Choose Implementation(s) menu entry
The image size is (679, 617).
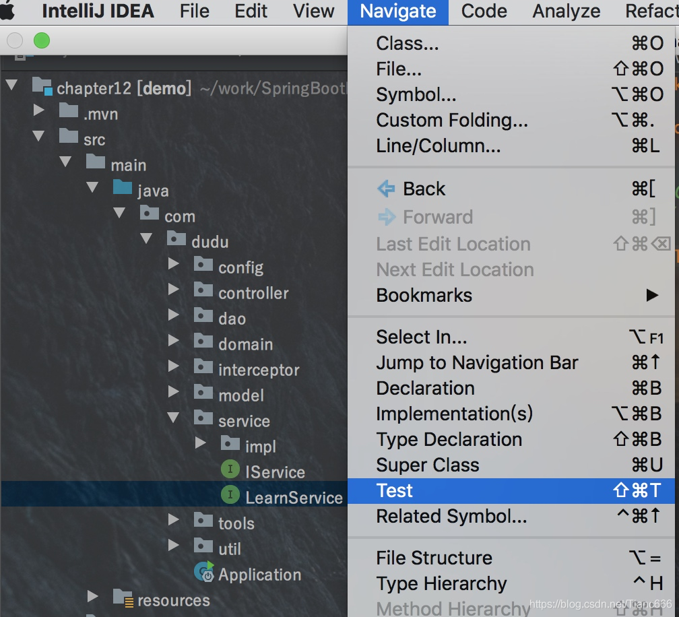[454, 414]
